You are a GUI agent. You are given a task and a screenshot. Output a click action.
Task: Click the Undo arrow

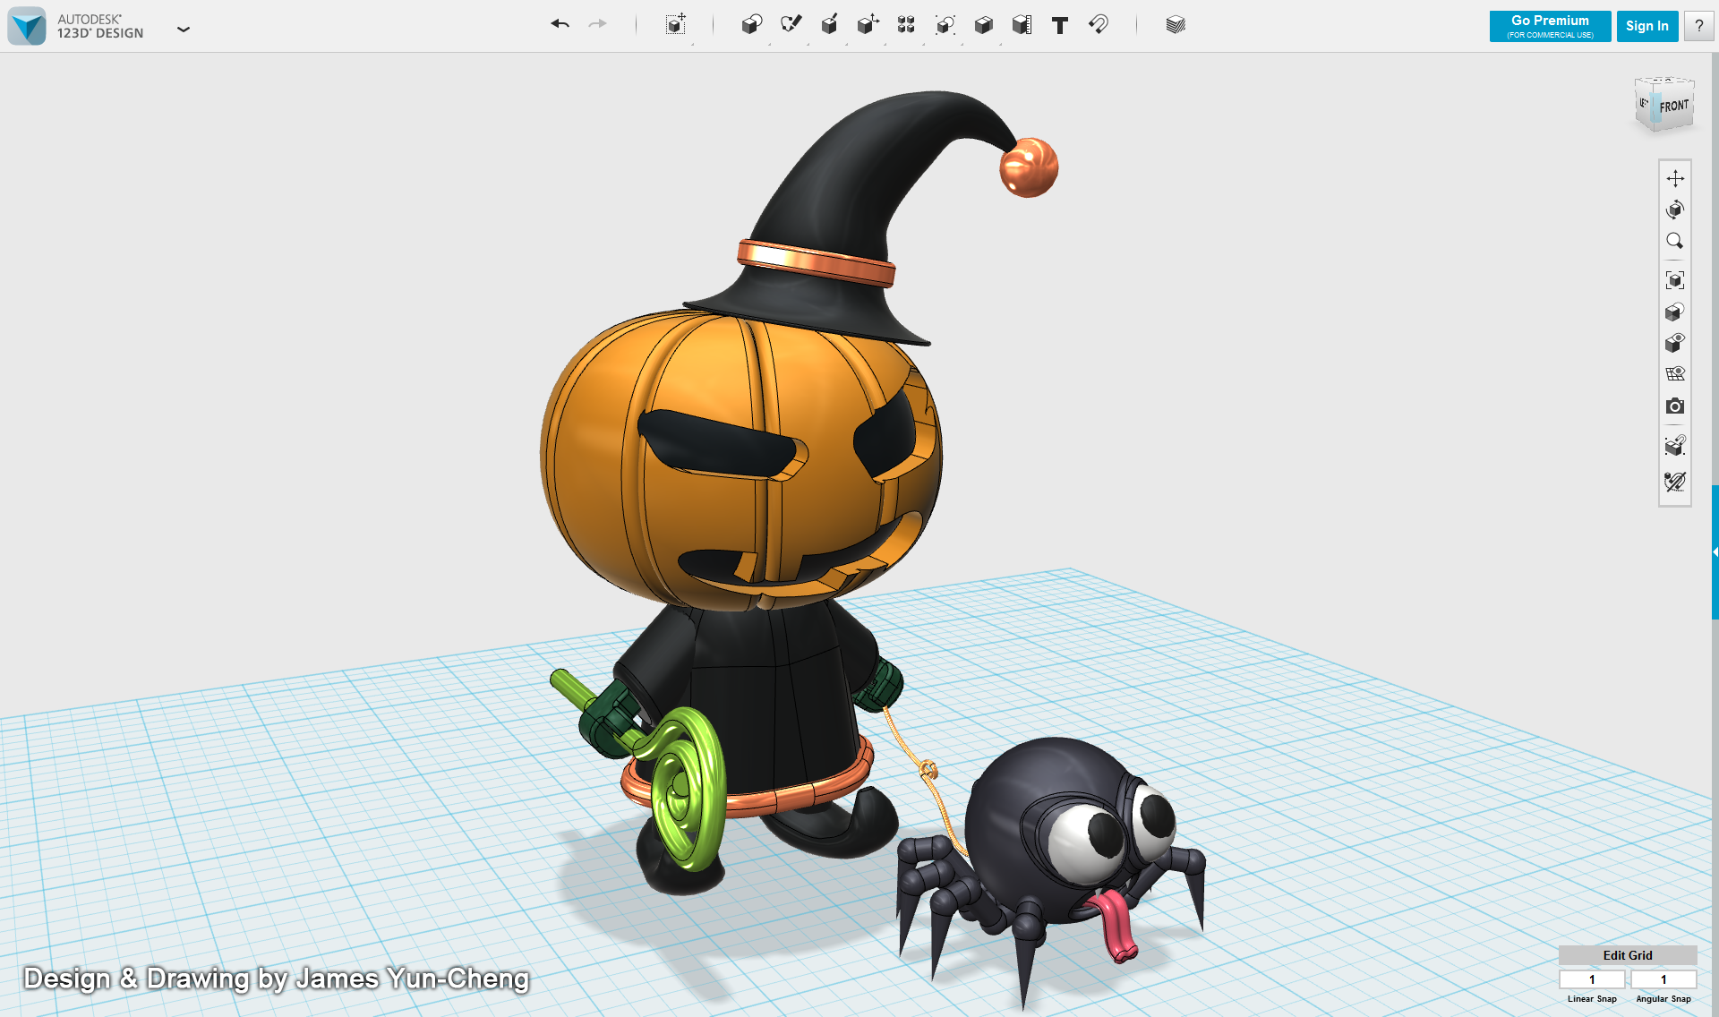[x=560, y=24]
